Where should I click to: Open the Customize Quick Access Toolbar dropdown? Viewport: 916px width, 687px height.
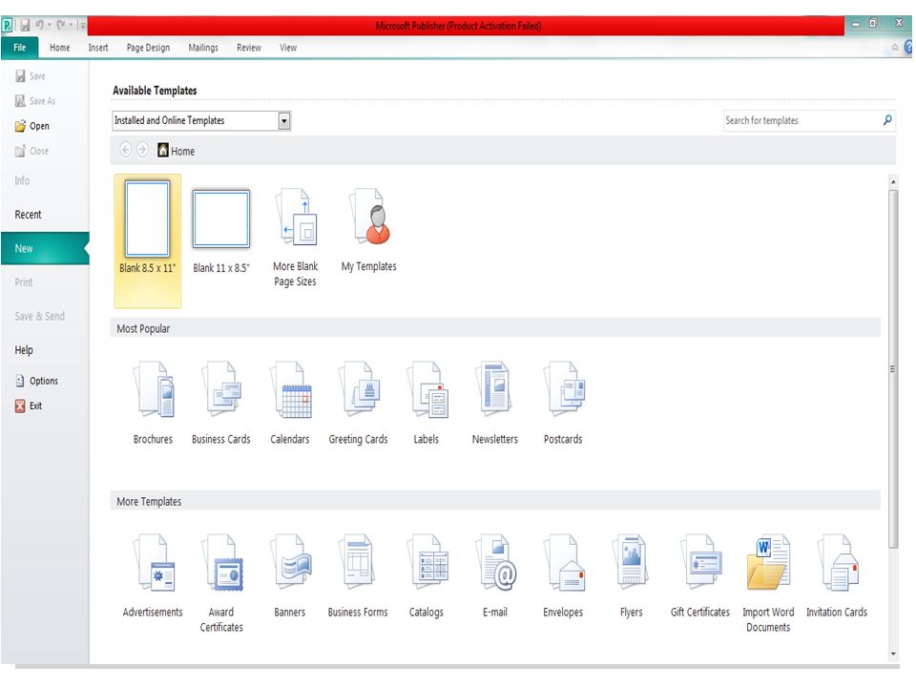(82, 25)
